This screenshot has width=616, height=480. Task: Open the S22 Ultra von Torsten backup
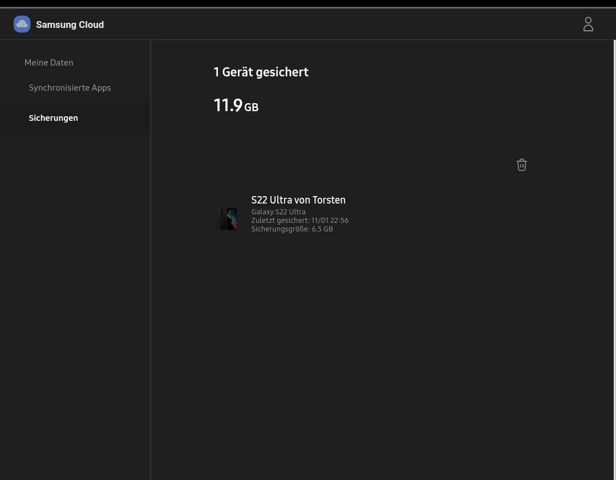298,200
